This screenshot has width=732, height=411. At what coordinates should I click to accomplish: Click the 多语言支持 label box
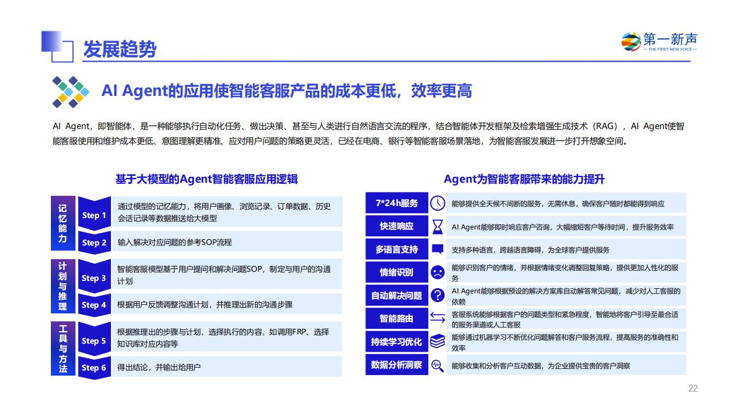pos(397,249)
